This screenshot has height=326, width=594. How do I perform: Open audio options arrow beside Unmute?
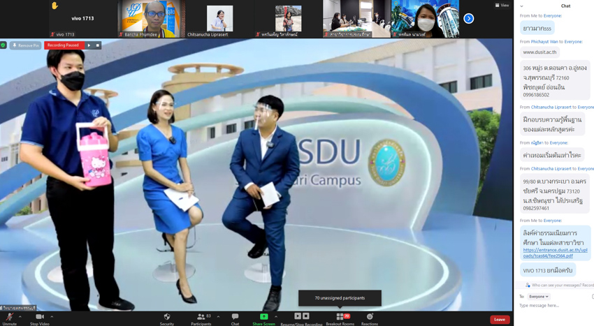pyautogui.click(x=20, y=316)
